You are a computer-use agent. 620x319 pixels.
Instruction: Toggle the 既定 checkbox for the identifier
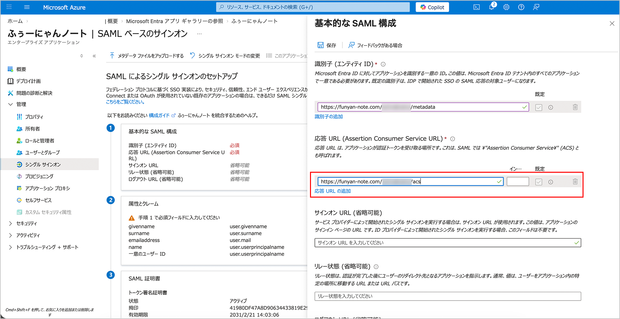coord(538,108)
